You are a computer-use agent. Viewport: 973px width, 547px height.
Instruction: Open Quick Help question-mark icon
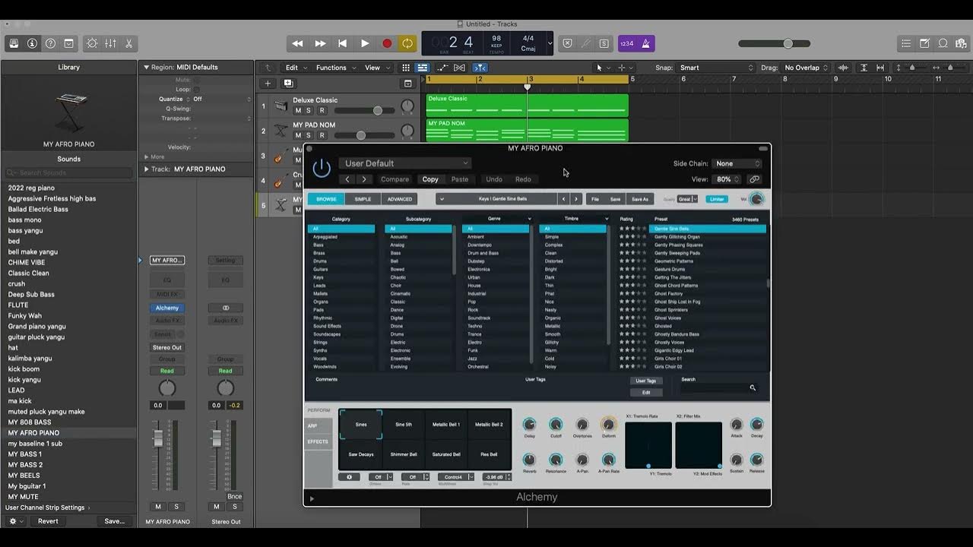(50, 43)
